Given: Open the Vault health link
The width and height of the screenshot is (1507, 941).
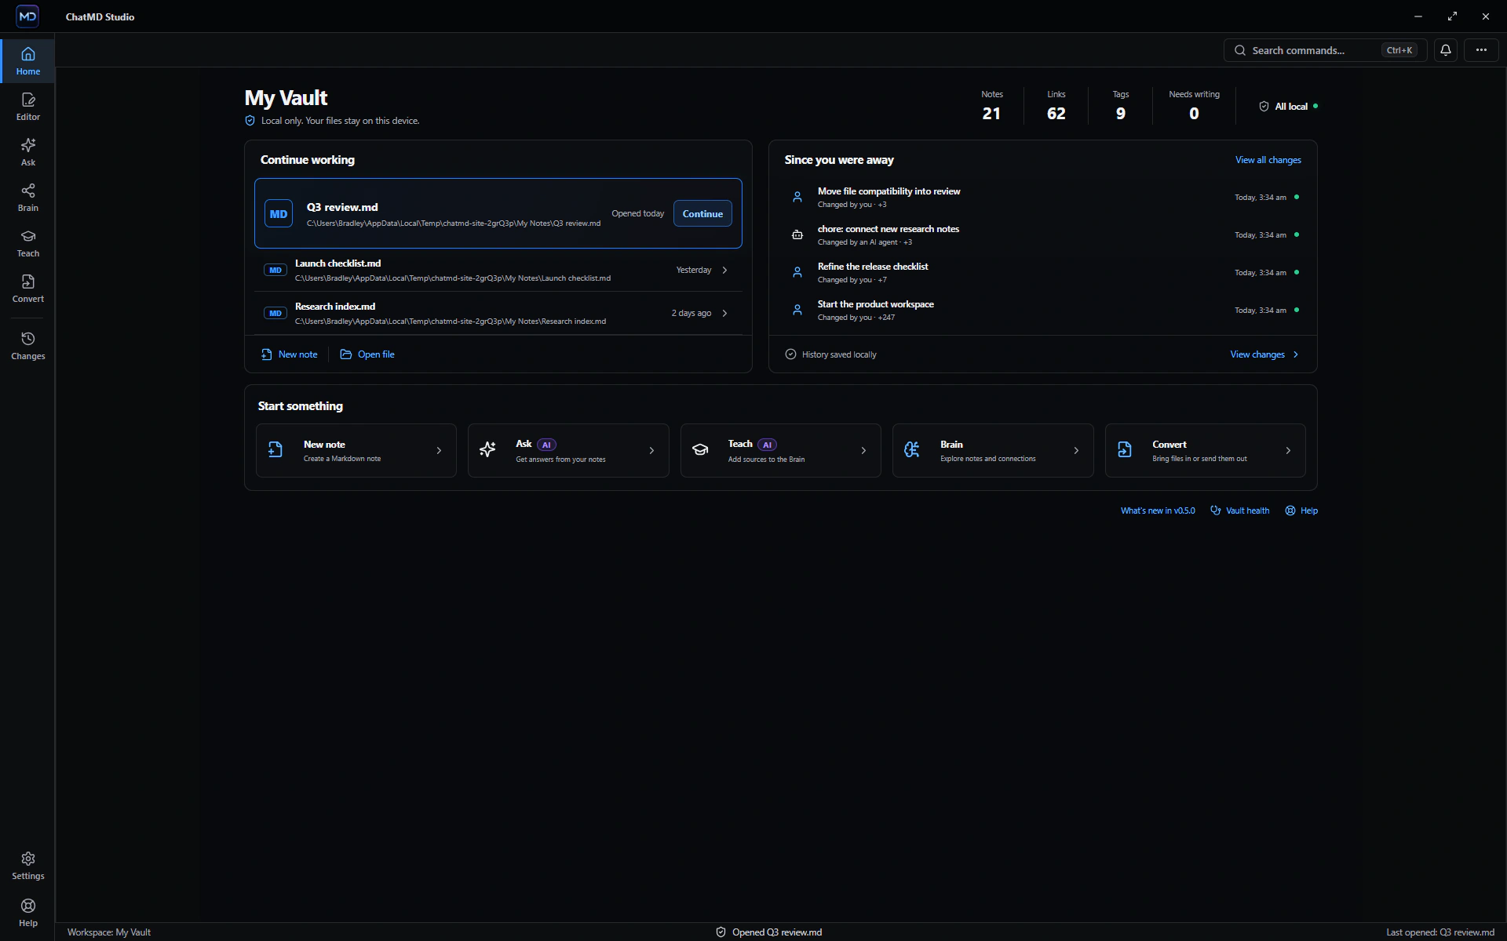Looking at the screenshot, I should (x=1240, y=510).
